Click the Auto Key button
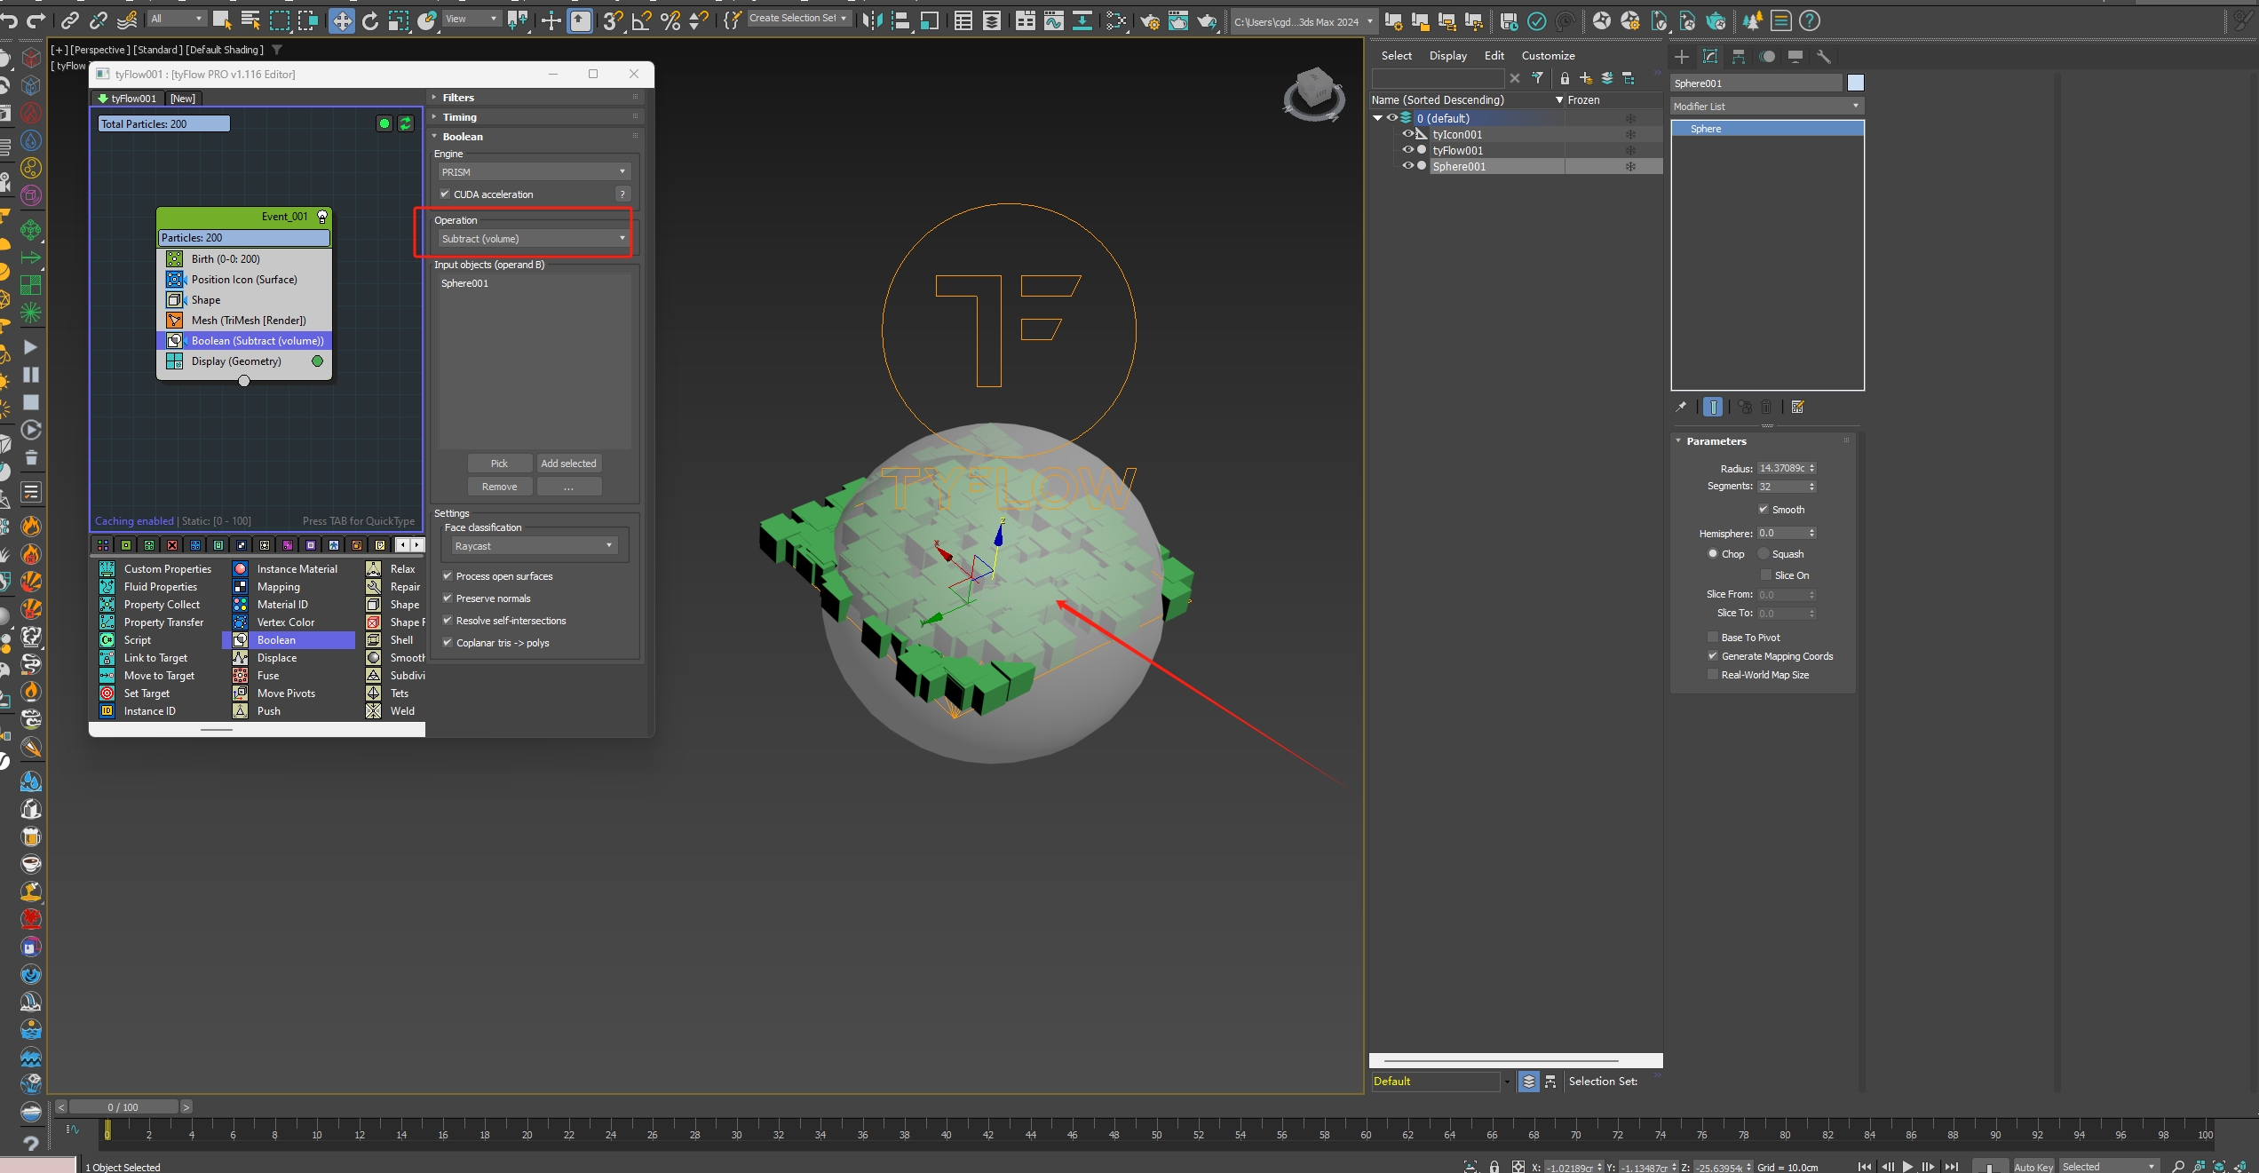 2033,1166
